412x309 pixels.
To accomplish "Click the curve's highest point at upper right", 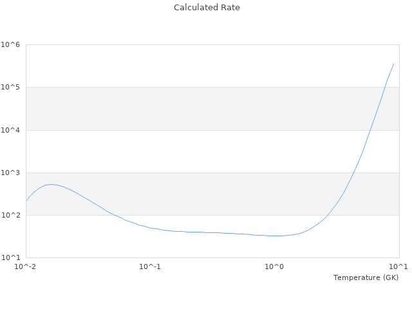I will (393, 64).
